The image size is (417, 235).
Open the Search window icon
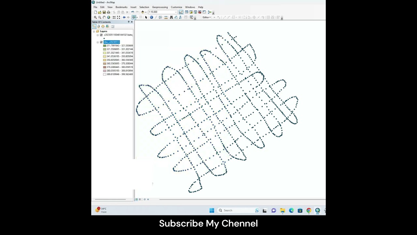(x=195, y=12)
